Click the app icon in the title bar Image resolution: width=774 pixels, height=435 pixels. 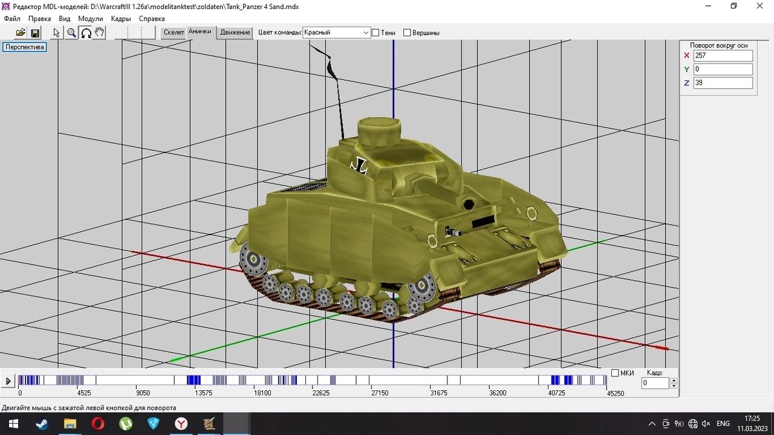click(x=5, y=6)
